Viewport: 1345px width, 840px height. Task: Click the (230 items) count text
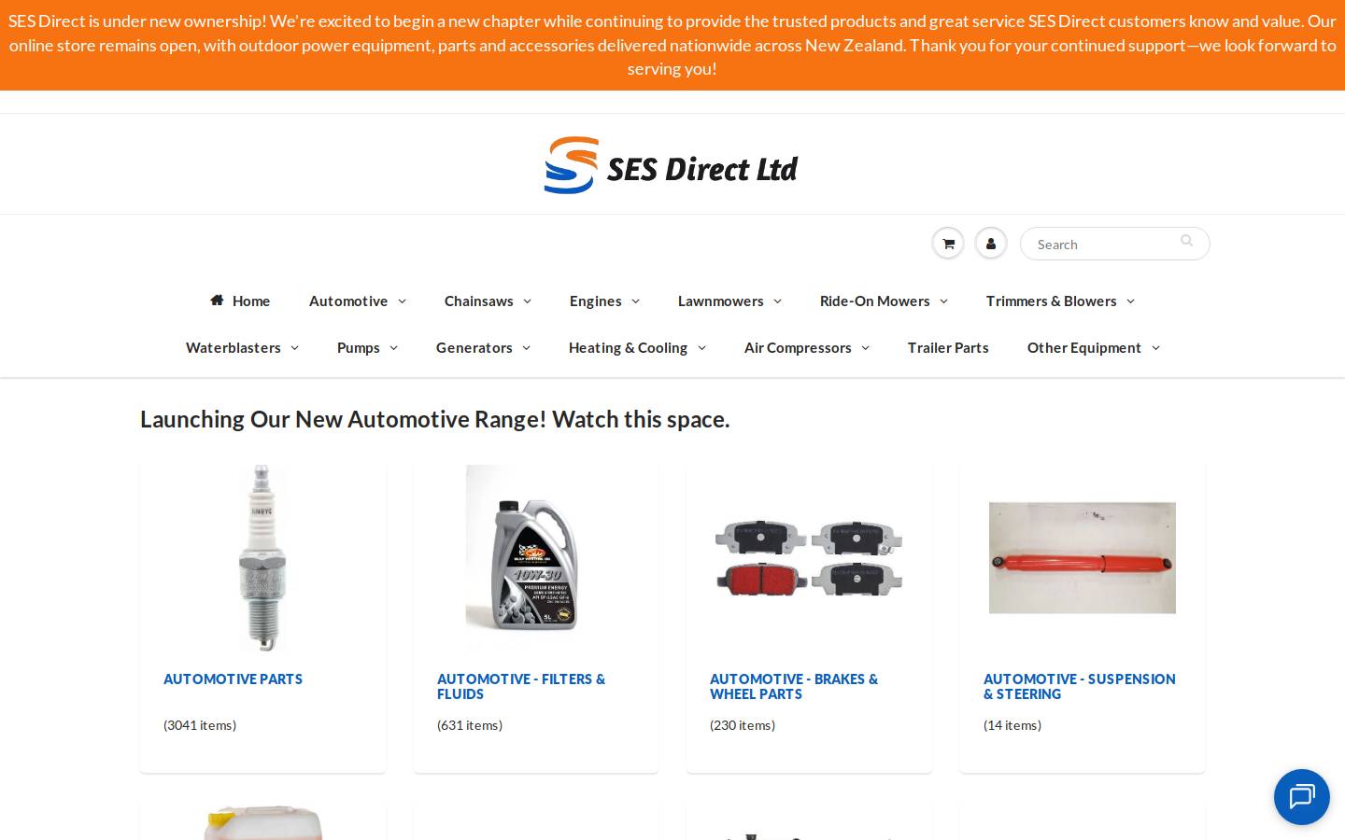click(x=743, y=725)
